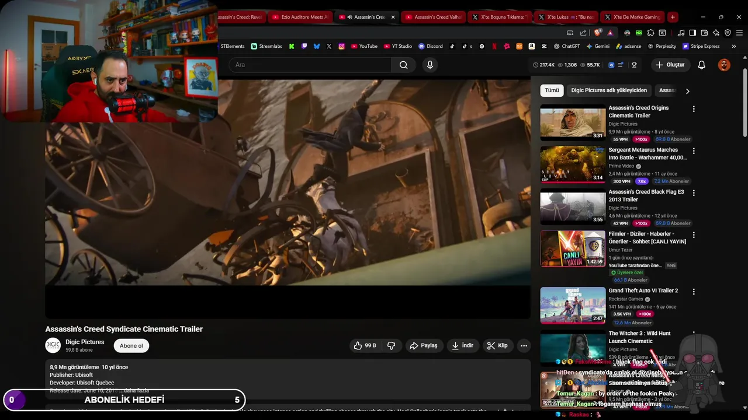
Task: Switch to 'X'te Boşuna Tıklama' tab
Action: click(x=500, y=17)
